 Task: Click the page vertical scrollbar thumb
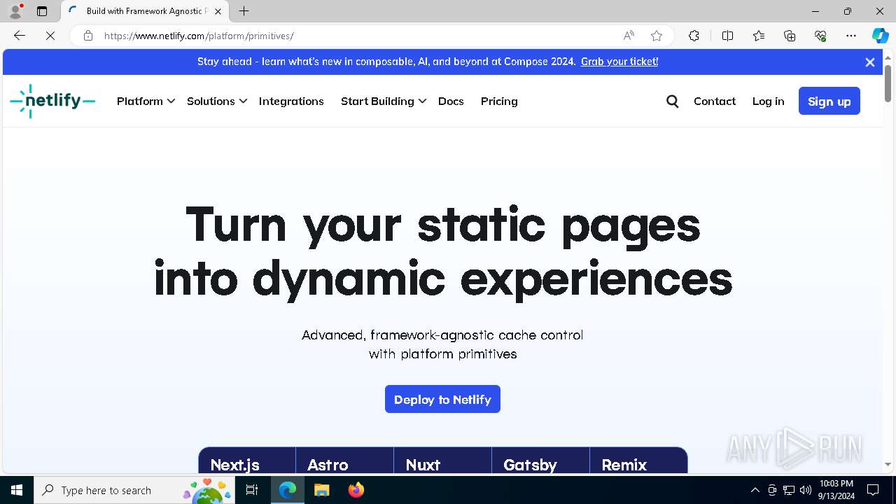click(888, 83)
